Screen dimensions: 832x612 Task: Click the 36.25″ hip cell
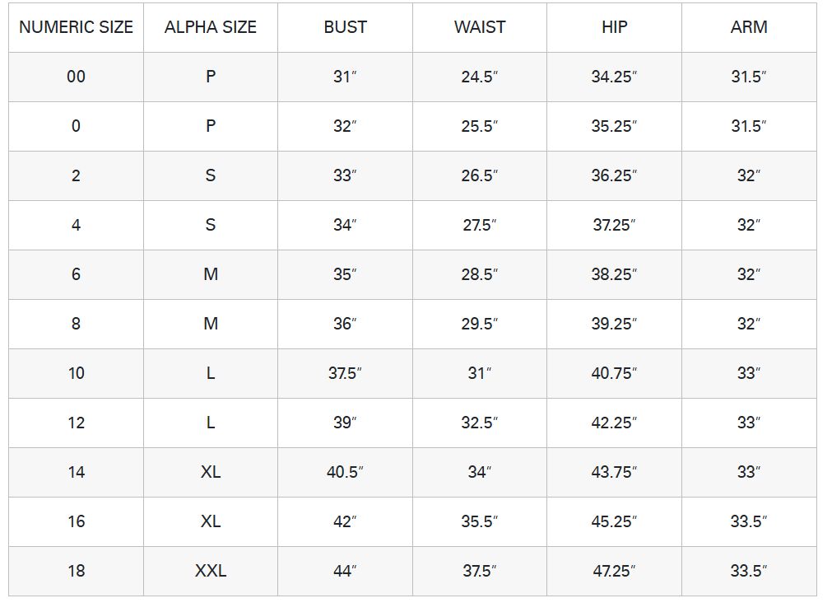click(614, 175)
